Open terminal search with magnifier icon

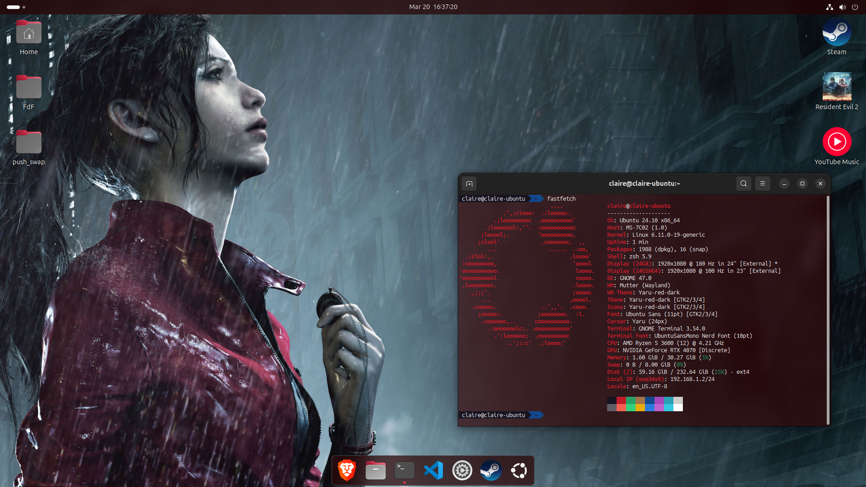[744, 184]
